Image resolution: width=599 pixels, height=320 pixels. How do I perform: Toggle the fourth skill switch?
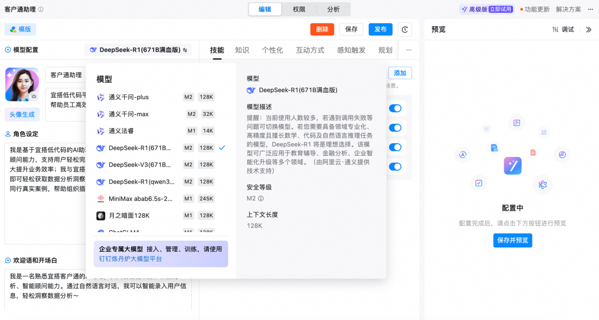click(395, 166)
